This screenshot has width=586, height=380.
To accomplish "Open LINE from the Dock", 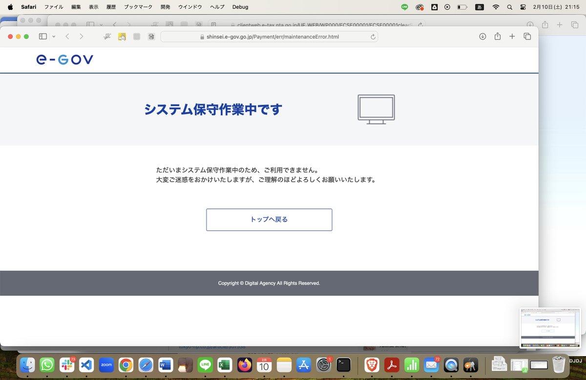I will point(205,364).
